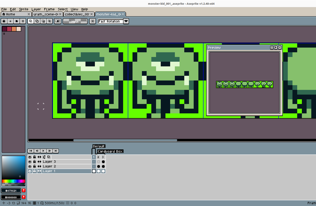Toggle onion skin icon in timeline header
Image resolution: width=316 pixels, height=206 pixels.
click(49, 157)
